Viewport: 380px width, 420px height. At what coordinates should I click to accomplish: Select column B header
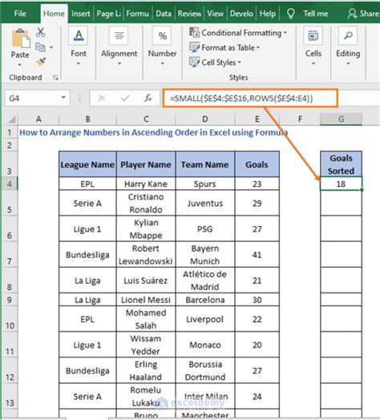(87, 119)
